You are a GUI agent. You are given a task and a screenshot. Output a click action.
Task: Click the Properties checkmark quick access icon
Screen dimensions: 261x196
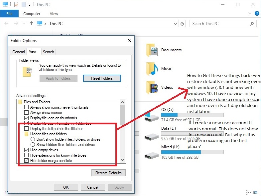(x=16, y=5)
